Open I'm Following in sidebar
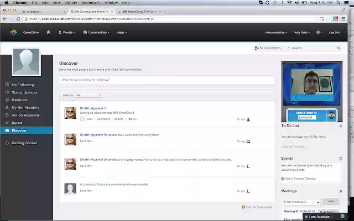 point(23,85)
